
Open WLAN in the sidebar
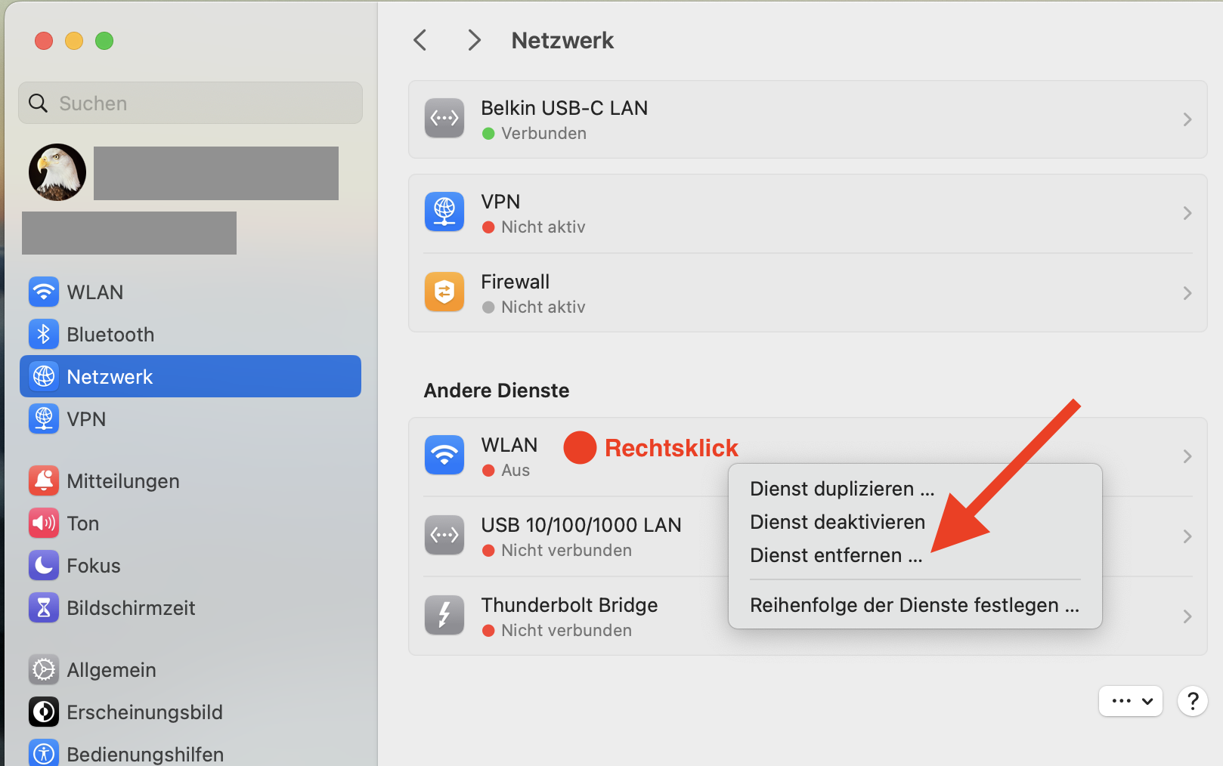(94, 292)
